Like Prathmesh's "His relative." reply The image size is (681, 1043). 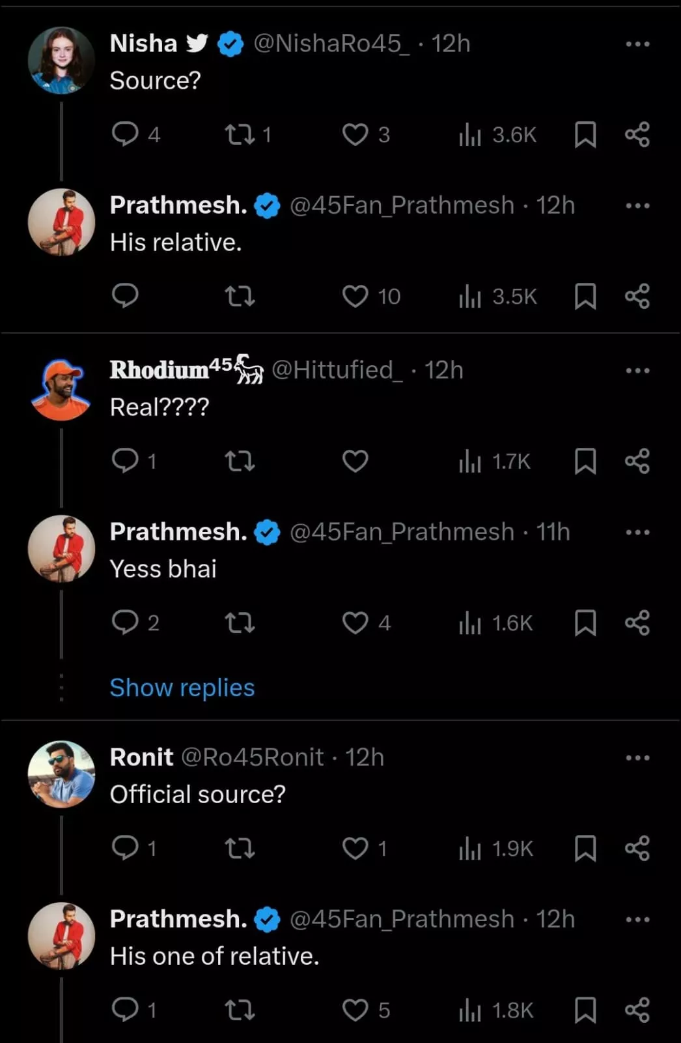pos(355,297)
